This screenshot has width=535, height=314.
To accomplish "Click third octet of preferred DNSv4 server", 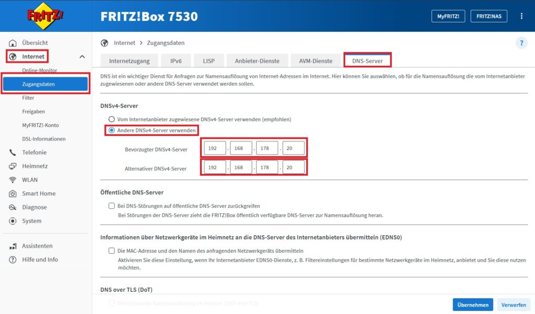I will tap(267, 148).
